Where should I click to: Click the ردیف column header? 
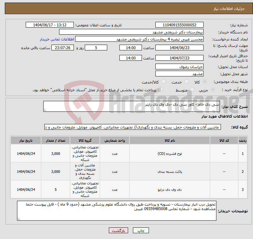tap(242, 140)
